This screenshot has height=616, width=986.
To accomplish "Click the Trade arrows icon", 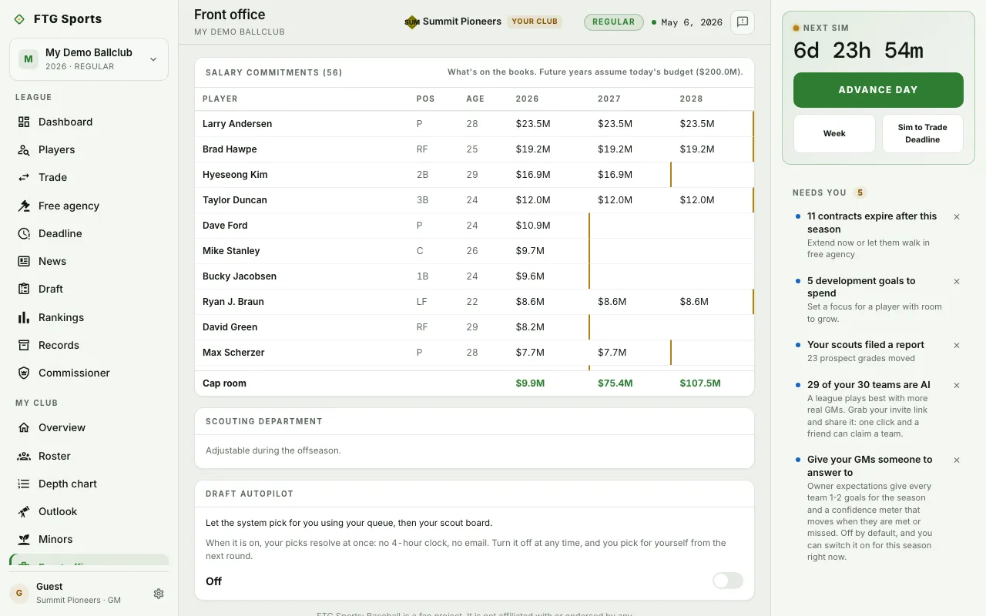I will (24, 177).
